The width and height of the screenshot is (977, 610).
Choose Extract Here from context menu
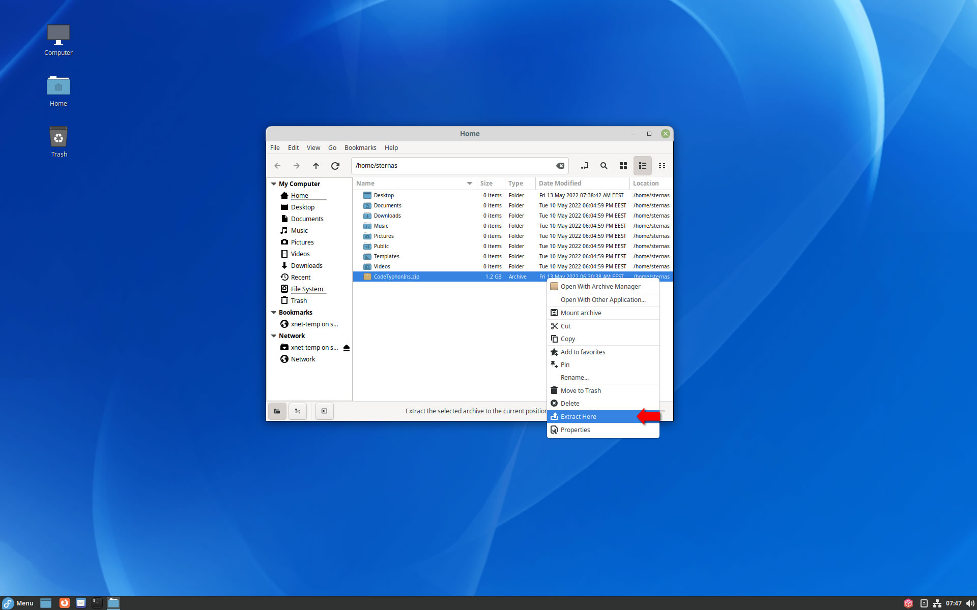point(578,417)
